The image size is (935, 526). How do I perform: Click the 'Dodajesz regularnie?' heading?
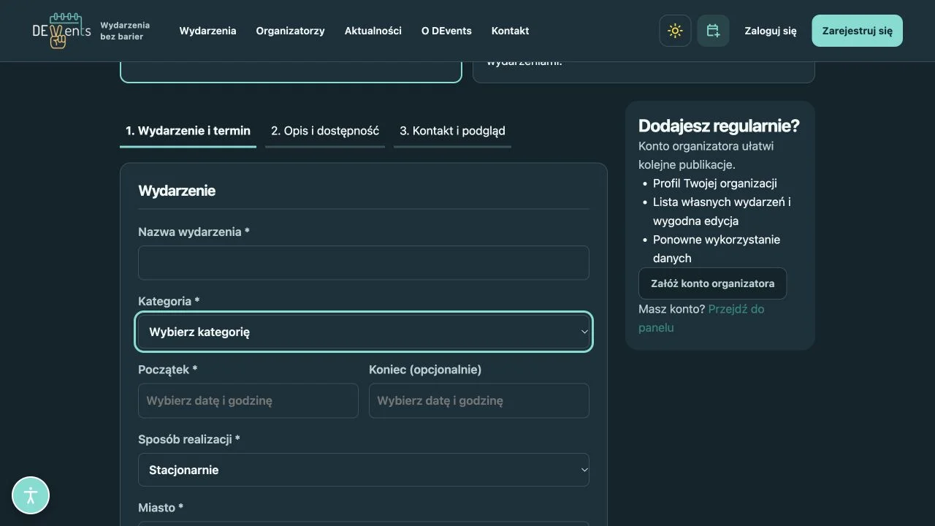click(x=719, y=126)
